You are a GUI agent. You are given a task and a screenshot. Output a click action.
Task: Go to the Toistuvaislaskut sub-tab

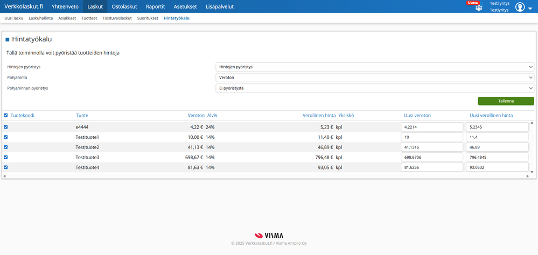117,18
